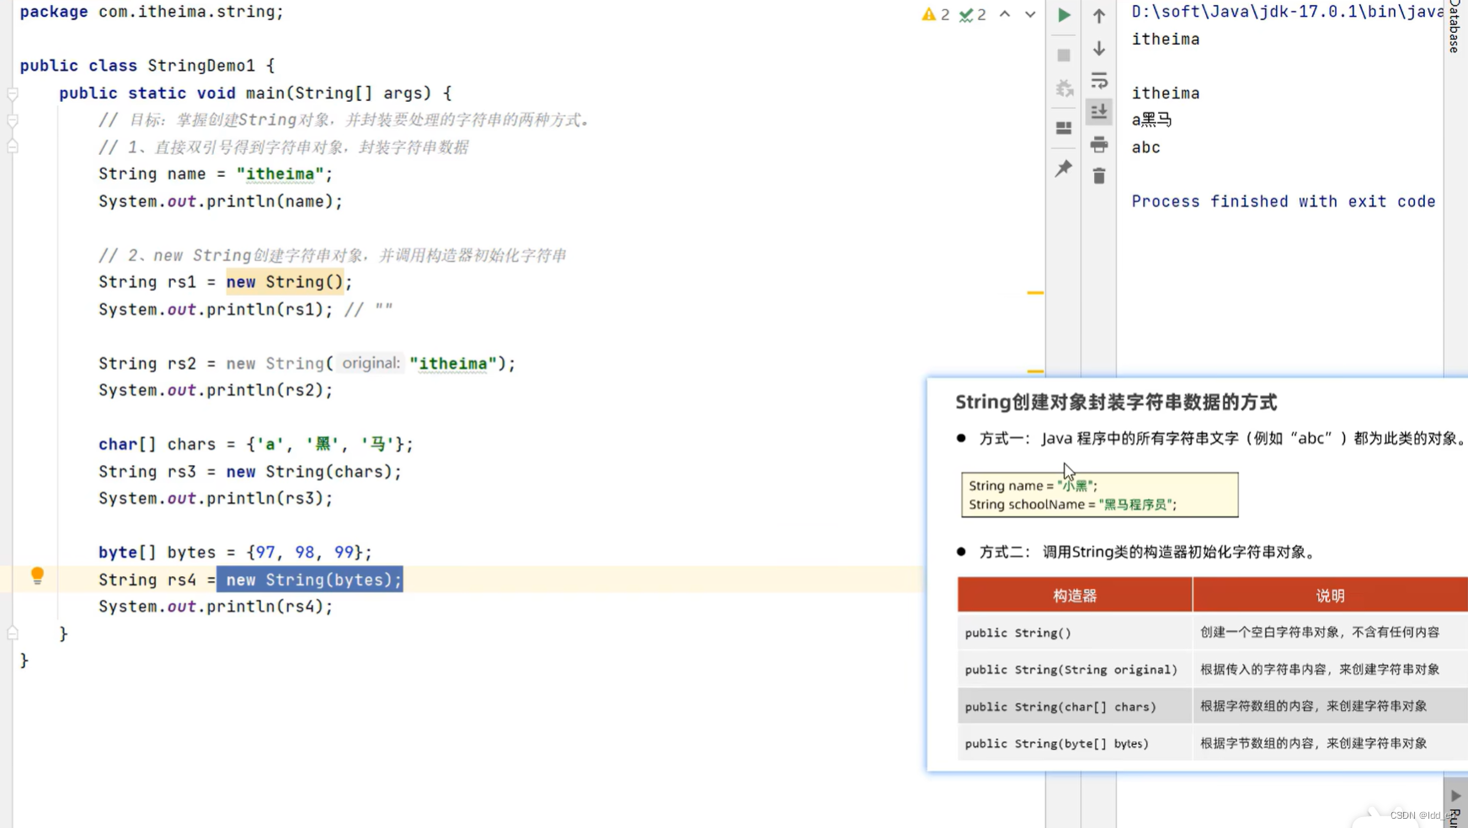Toggle Scroll to End of console
The image size is (1468, 828).
pos(1099,112)
